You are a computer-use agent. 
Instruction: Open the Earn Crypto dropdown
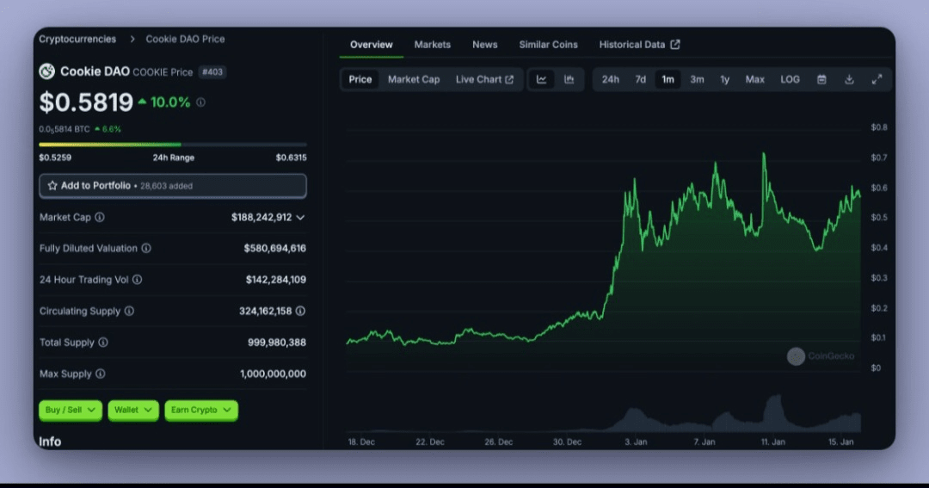[x=201, y=411]
